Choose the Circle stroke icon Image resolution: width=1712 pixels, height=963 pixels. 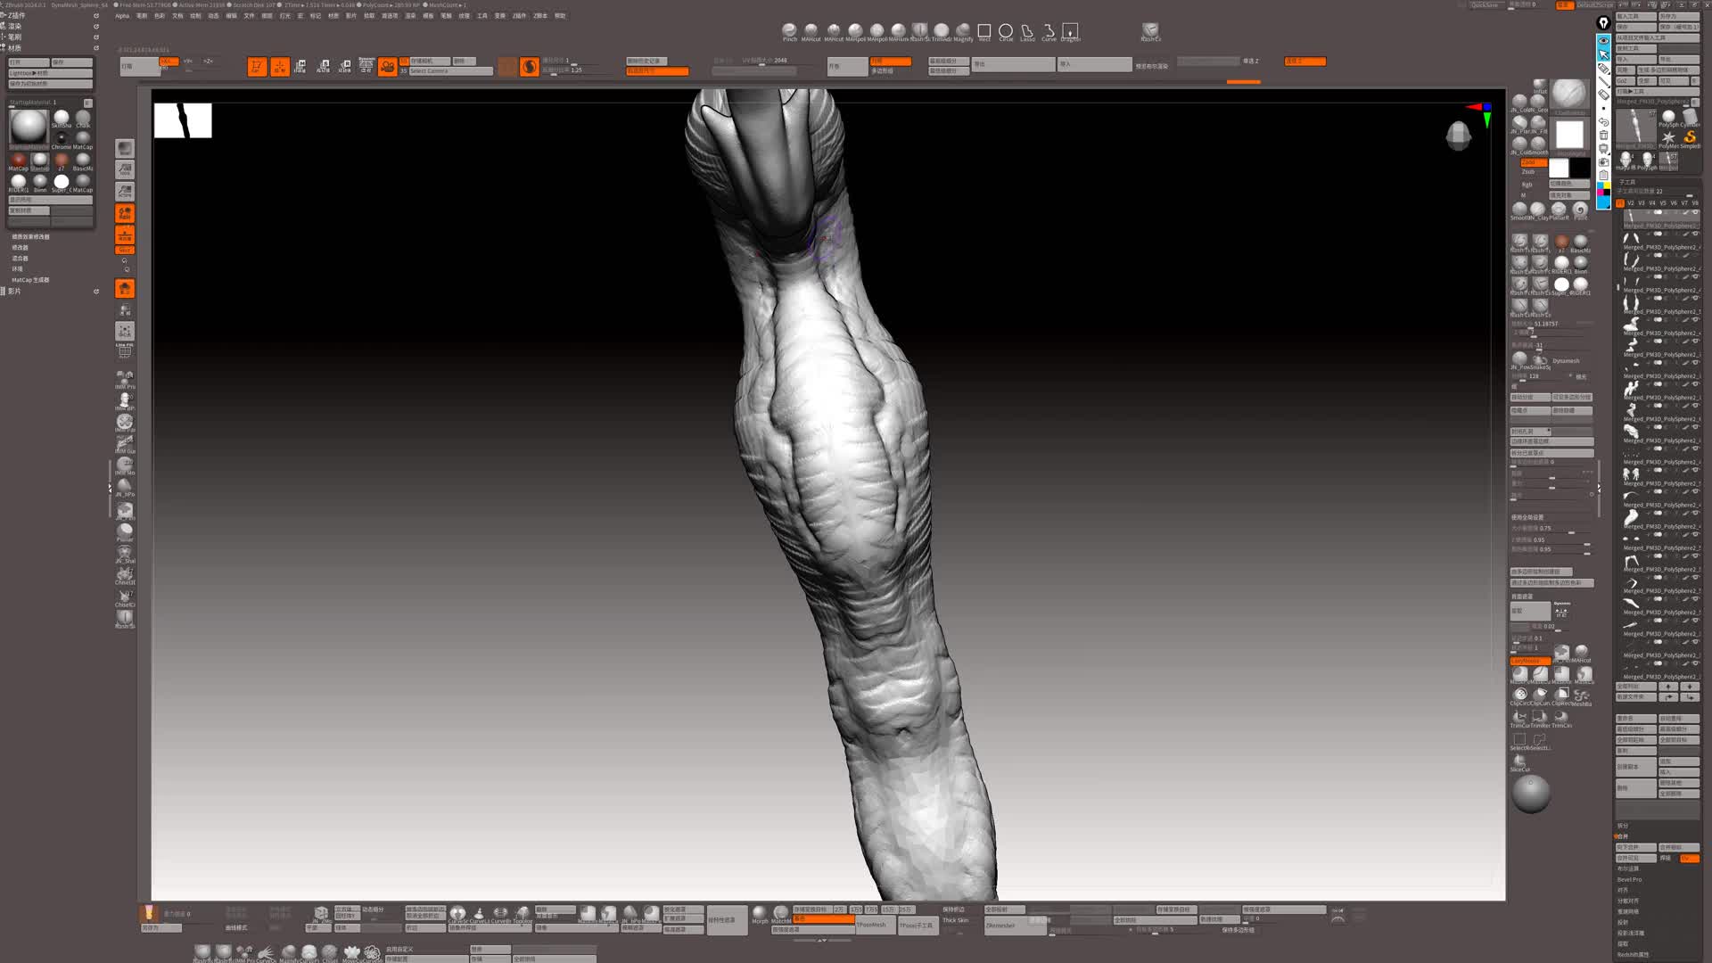(x=1006, y=31)
